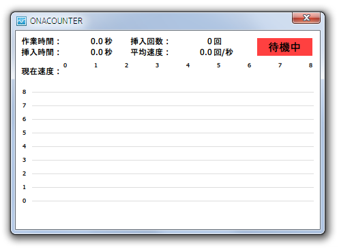The height and width of the screenshot is (249, 339).
Task: Click the graph y-axis label 0
Action: 24,201
